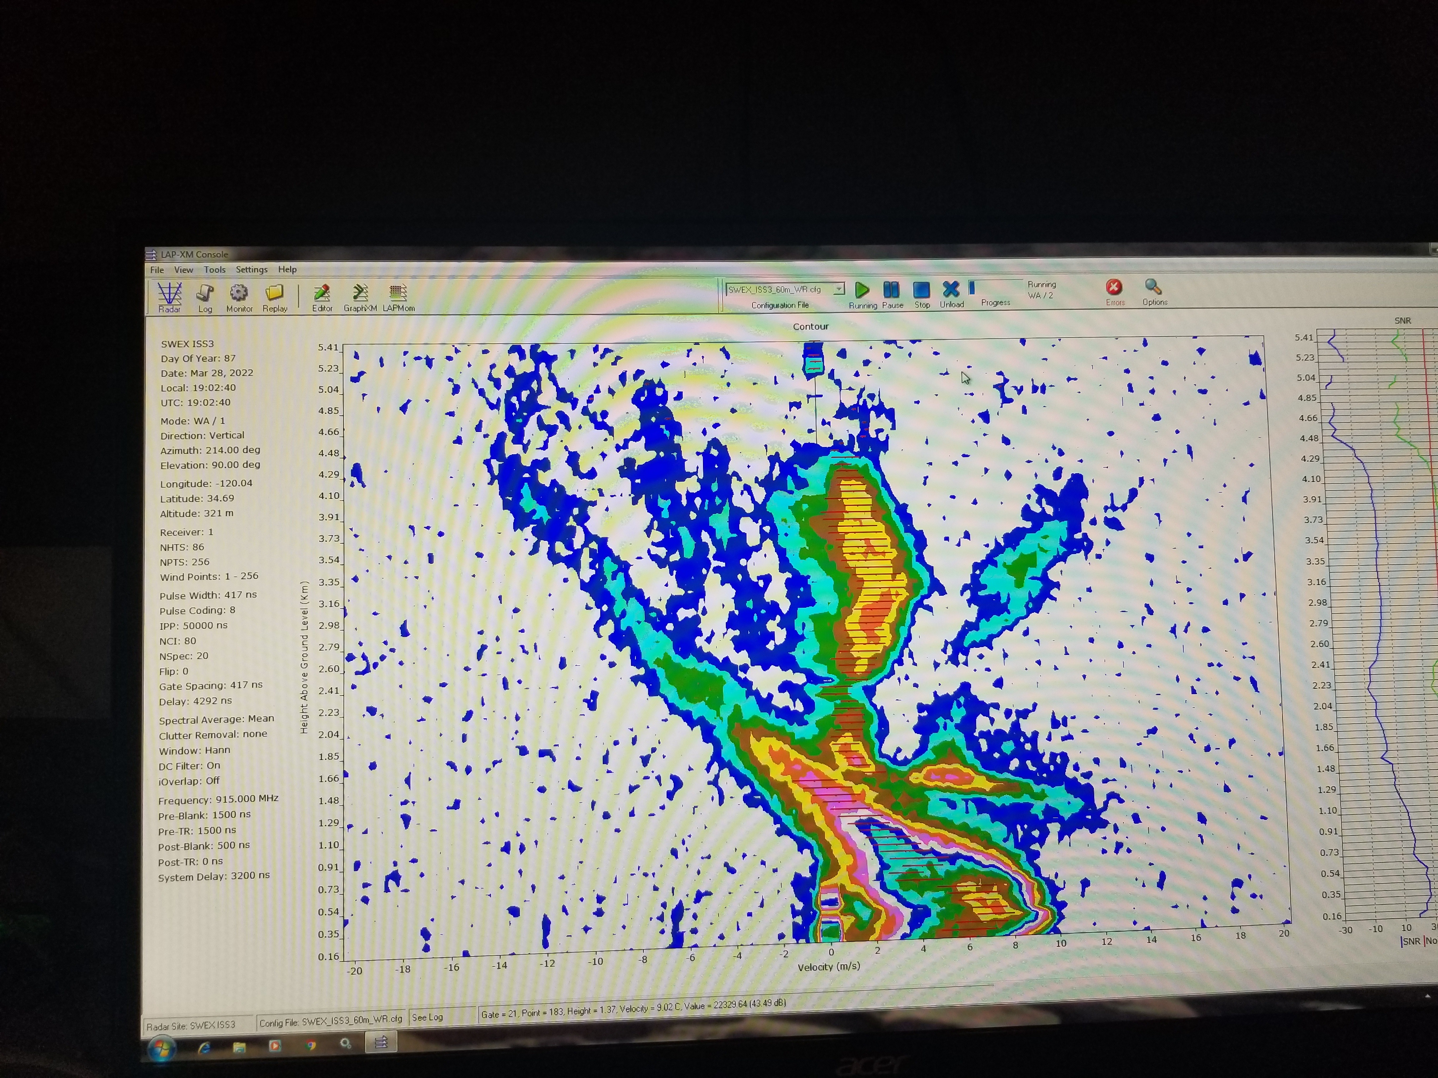1438x1078 pixels.
Task: Click the Windows Start button
Action: 161,1047
